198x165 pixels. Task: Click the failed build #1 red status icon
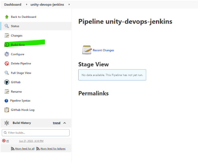4,141
